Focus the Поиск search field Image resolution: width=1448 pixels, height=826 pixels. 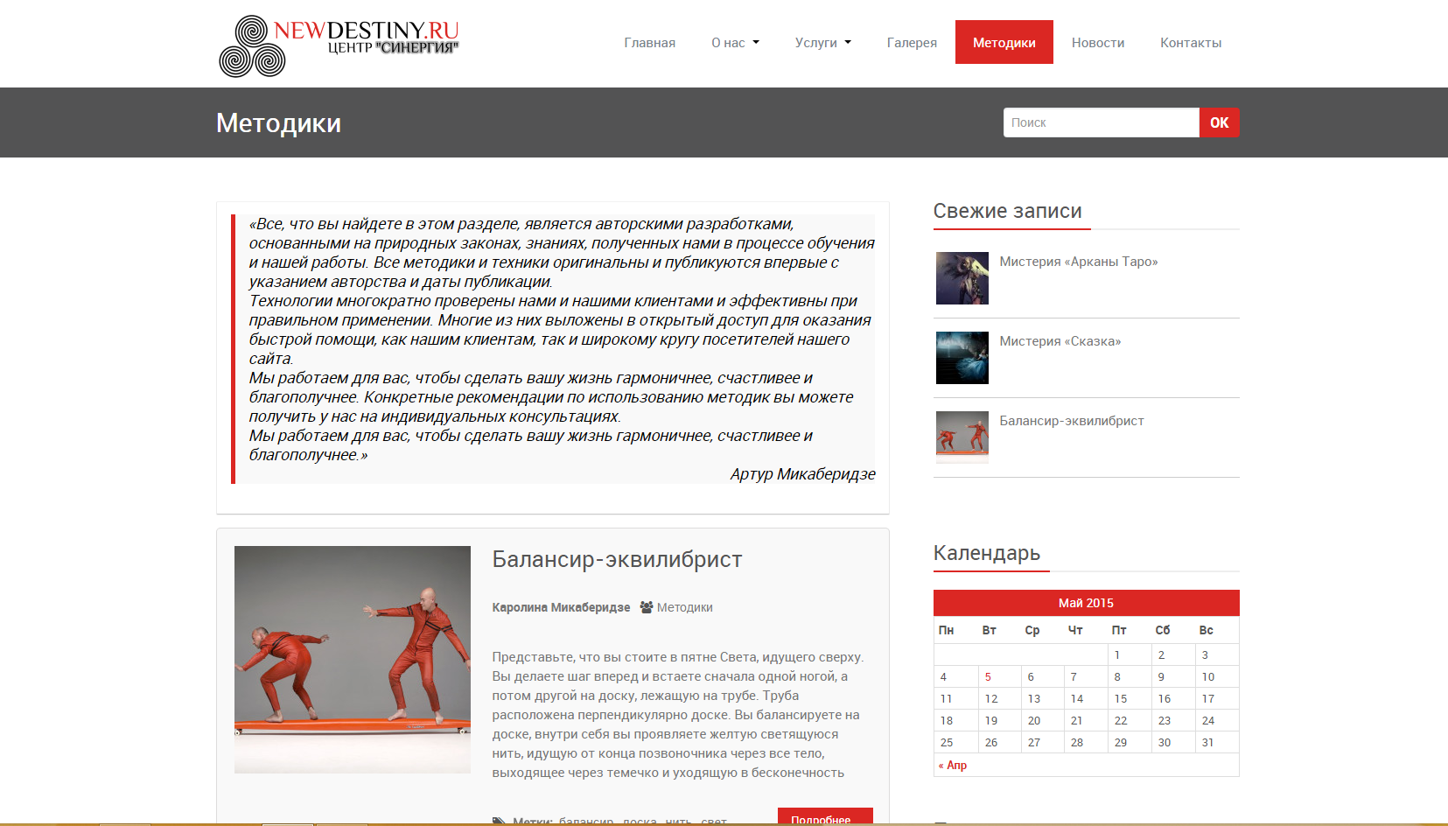1101,122
